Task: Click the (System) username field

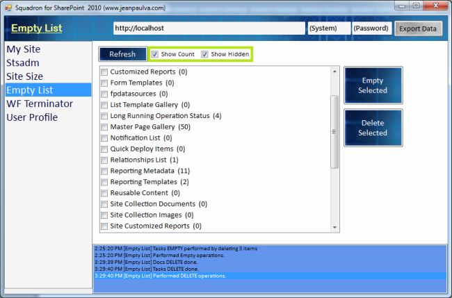Action: click(329, 28)
